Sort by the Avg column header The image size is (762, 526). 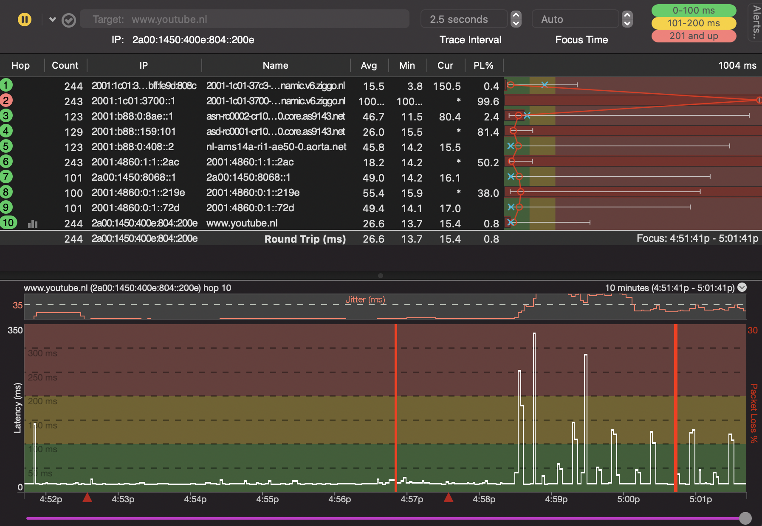coord(369,65)
